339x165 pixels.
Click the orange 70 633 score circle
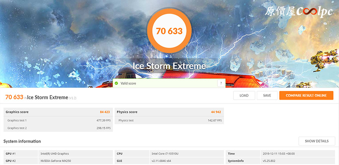point(169,31)
